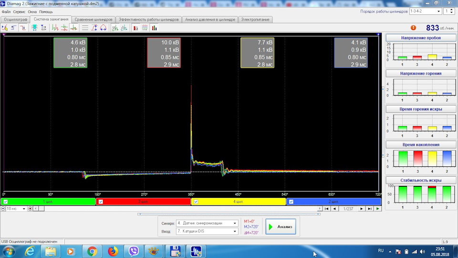The width and height of the screenshot is (458, 258).
Task: Switch to the Осциллограф tab
Action: [x=15, y=19]
